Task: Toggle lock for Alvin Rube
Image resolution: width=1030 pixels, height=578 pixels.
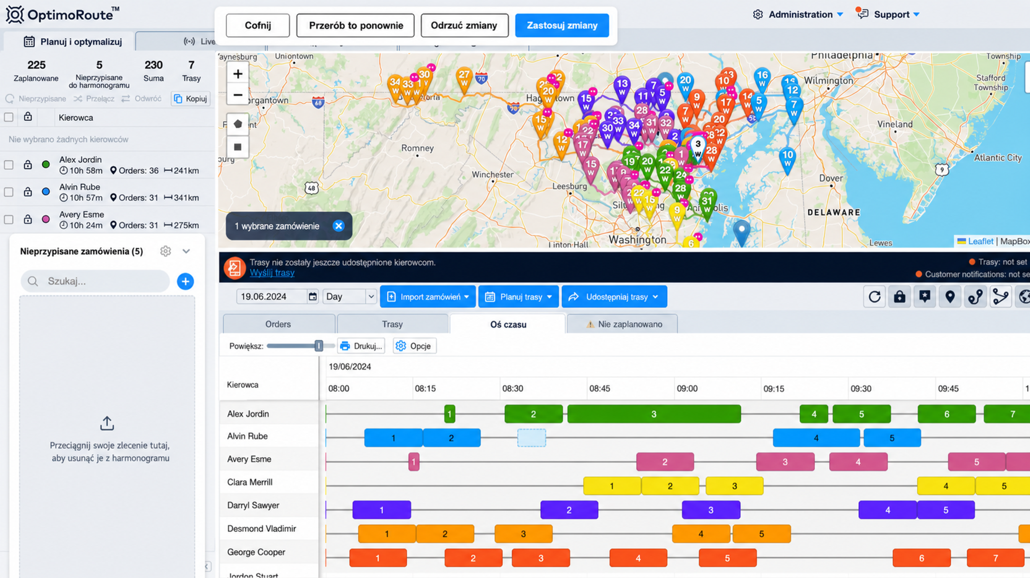Action: pos(28,192)
